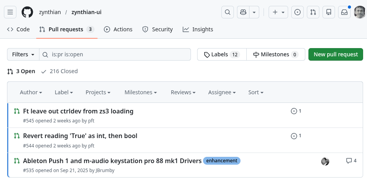This screenshot has height=185, width=367.
Task: Open 'Ft leave out ctrldev from zs3 loading'
Action: click(78, 111)
